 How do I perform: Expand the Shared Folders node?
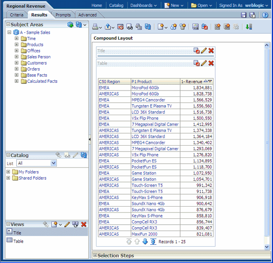coord(9,178)
